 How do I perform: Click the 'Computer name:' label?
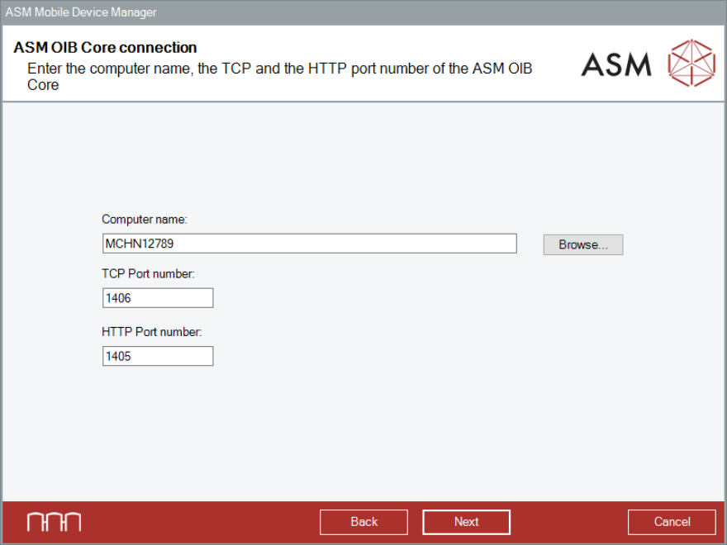coord(145,219)
